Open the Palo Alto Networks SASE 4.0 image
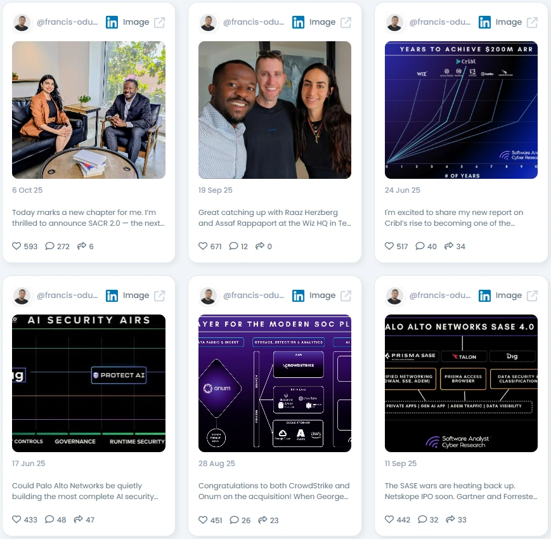The image size is (551, 539). coord(461,384)
